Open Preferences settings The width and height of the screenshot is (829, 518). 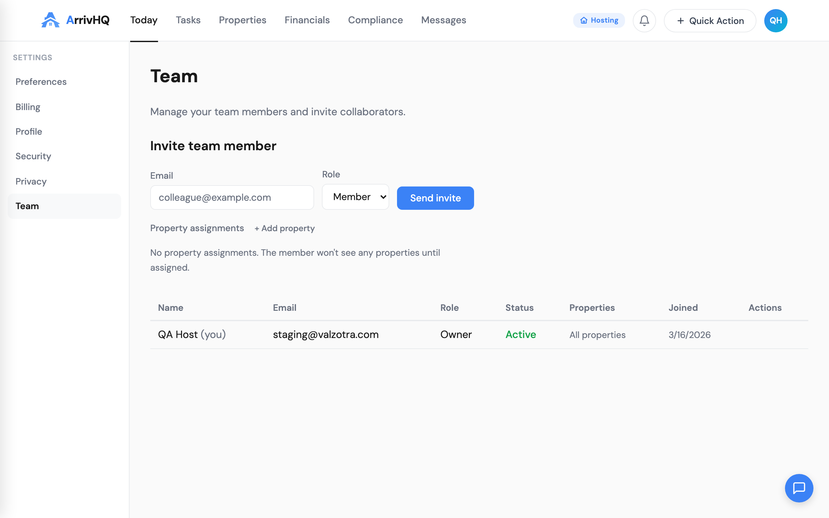(64, 82)
